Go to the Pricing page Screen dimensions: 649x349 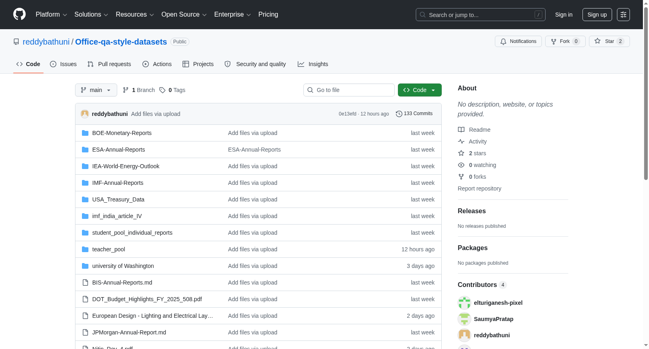268,15
